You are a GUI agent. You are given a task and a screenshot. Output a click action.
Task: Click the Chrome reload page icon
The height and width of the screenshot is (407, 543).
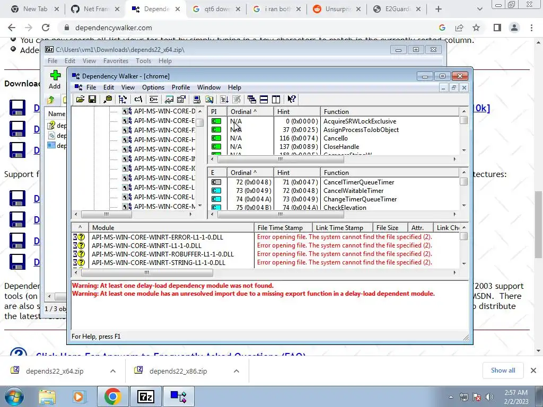pyautogui.click(x=46, y=28)
